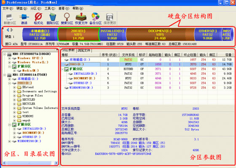The width and height of the screenshot is (236, 168).
Task: Select INSTALLED (D:) in the tree
Action: coord(34,129)
